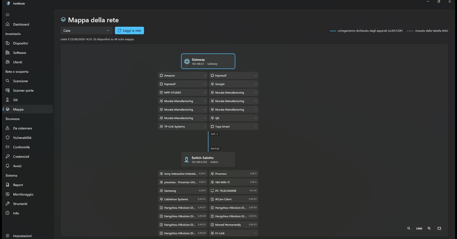The image size is (457, 239).
Task: Click the device icon beside Amazon
Action: [x=161, y=76]
